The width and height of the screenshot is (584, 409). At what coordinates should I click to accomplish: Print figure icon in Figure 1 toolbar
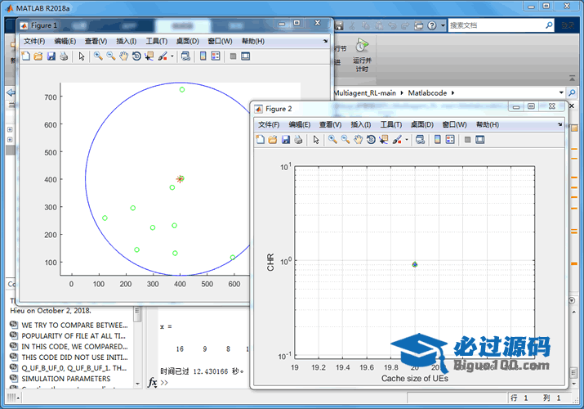tap(64, 56)
